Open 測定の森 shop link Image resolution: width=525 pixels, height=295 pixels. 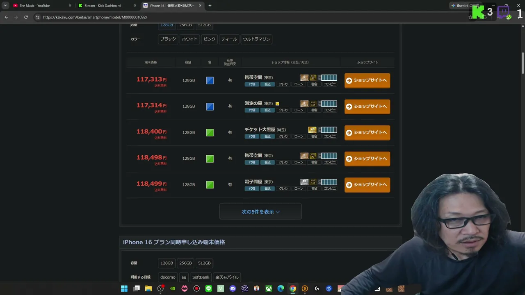(x=253, y=104)
